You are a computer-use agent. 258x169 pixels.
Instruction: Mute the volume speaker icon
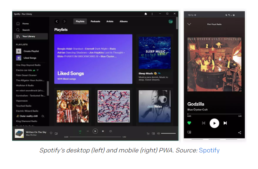[158, 133]
